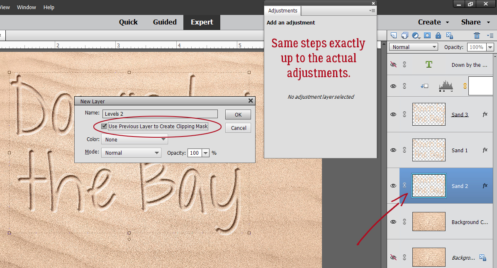Open the Mode dropdown in New Layer
The image size is (497, 268).
click(131, 153)
